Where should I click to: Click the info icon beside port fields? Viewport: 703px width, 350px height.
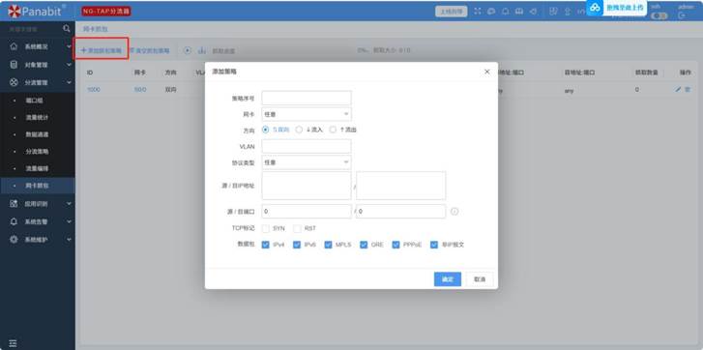pyautogui.click(x=454, y=212)
